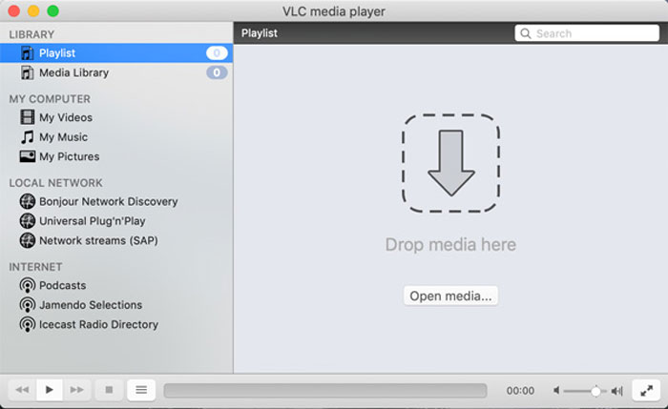
Task: Click the Playlist header title
Action: tap(260, 33)
